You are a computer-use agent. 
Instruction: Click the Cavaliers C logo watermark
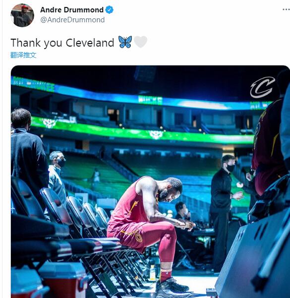tap(262, 87)
